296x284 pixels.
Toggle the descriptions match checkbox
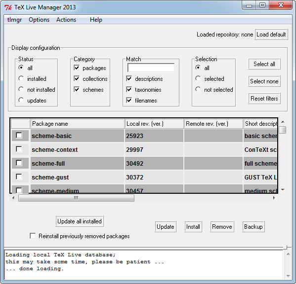tap(129, 78)
